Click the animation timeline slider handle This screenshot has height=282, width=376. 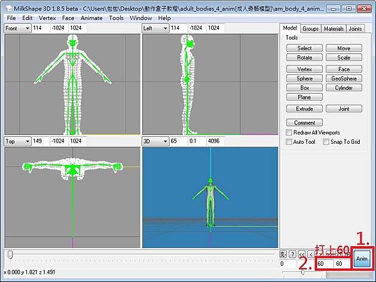(10, 255)
